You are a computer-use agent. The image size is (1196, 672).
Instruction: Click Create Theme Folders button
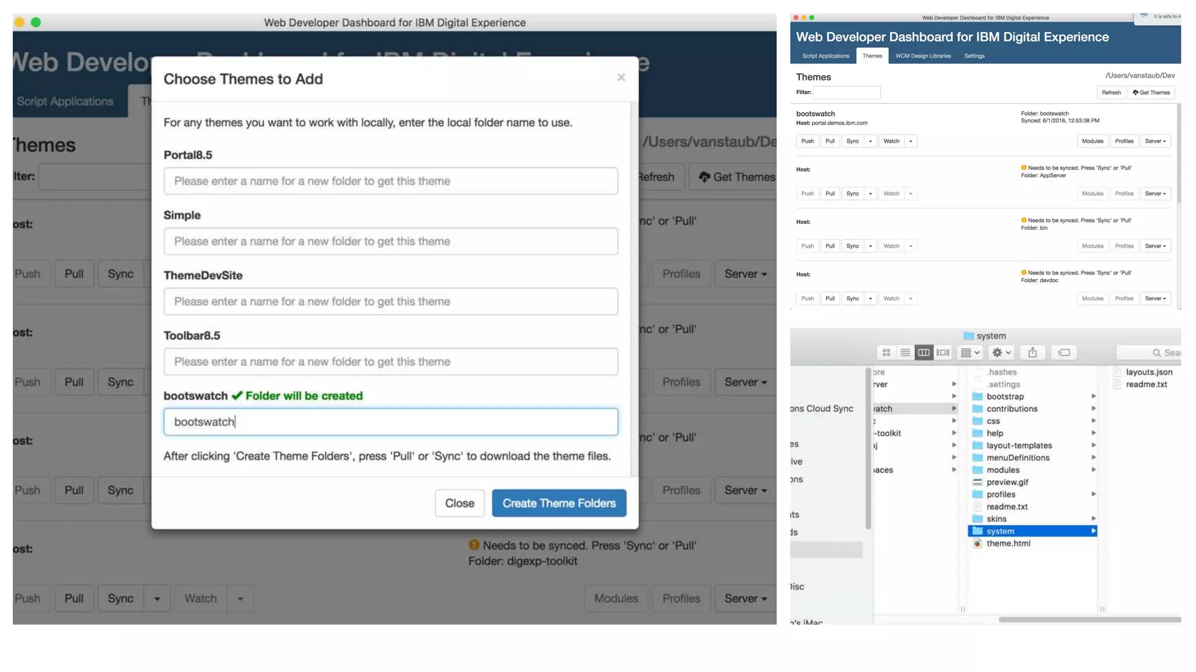[x=558, y=503]
